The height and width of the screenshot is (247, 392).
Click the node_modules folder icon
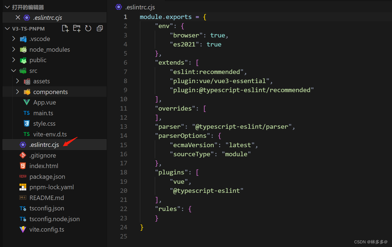[x=23, y=50]
